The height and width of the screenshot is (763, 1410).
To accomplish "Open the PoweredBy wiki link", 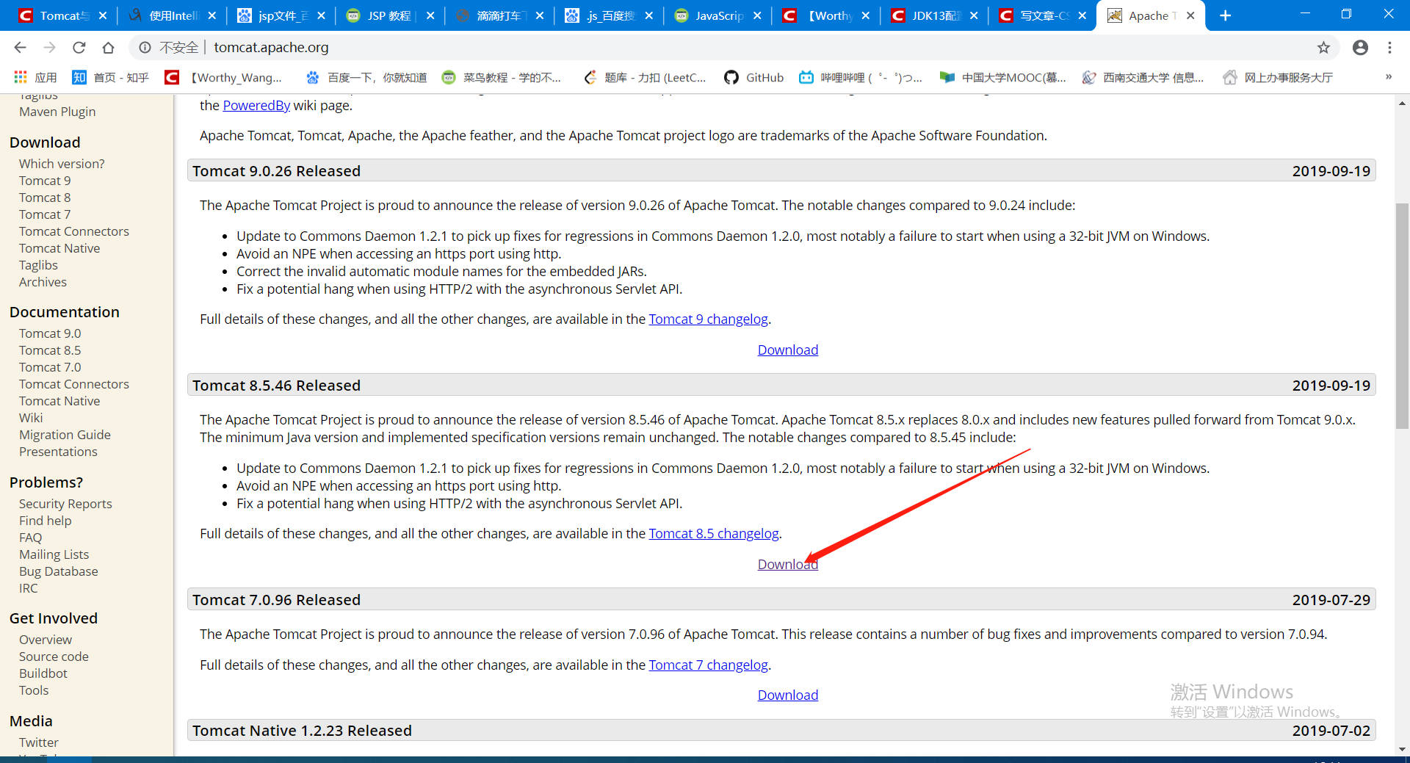I will [x=256, y=106].
